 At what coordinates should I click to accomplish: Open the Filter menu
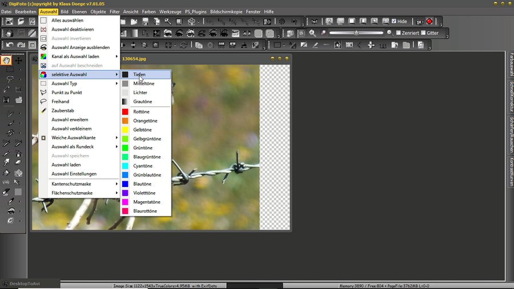[115, 11]
